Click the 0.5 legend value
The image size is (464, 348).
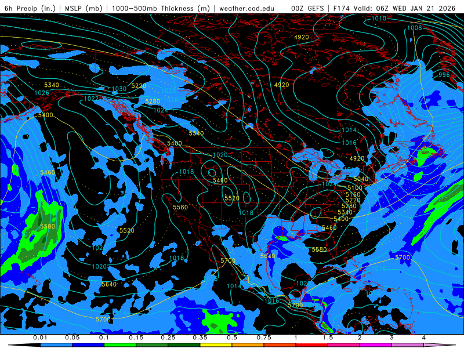pos(232,338)
